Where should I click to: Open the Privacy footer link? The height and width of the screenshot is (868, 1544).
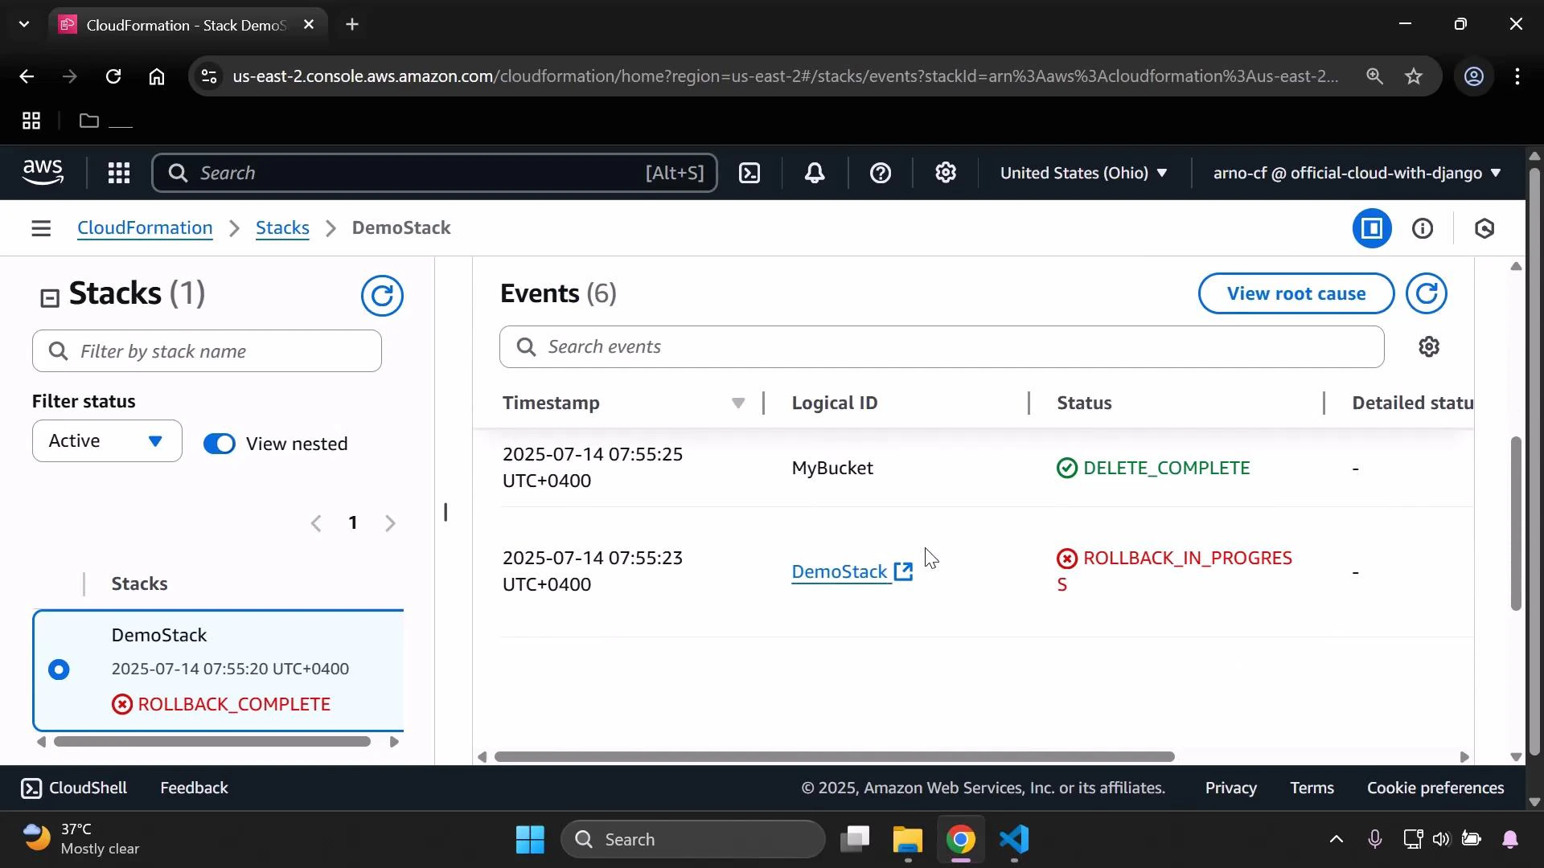click(x=1230, y=788)
